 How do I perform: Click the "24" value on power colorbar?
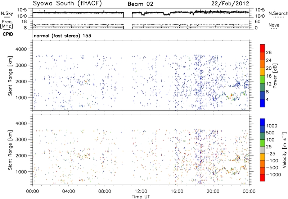point(269,60)
